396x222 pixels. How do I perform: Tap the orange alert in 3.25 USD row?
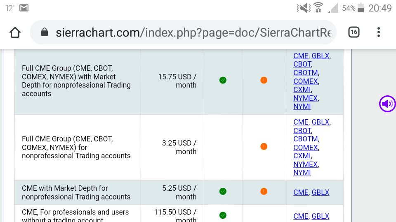(x=264, y=146)
